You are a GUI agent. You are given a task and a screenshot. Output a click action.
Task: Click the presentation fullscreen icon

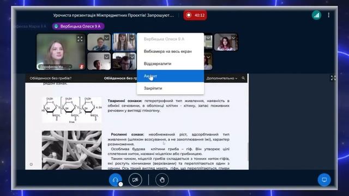333,78
